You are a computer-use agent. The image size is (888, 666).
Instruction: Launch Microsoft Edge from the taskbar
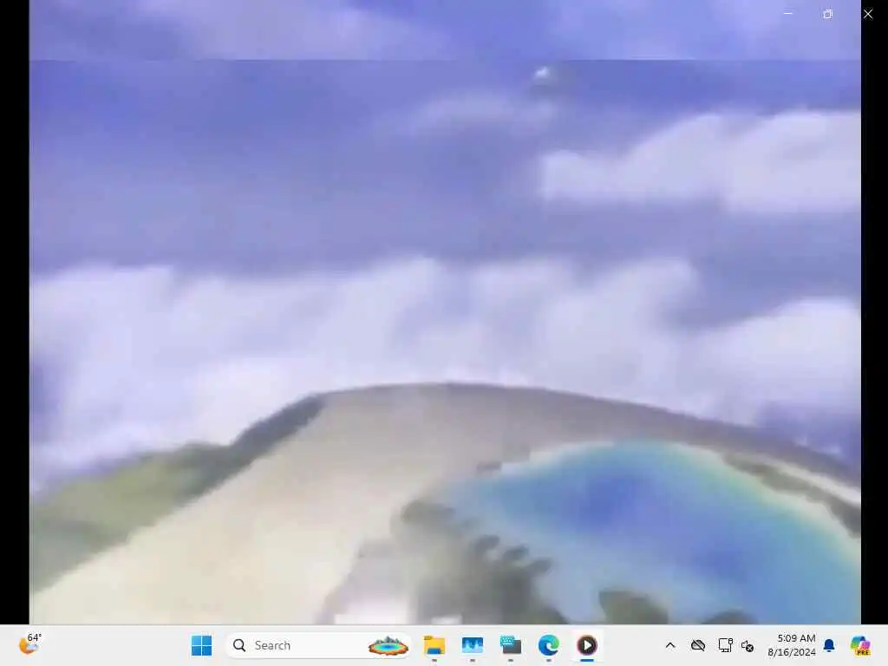pyautogui.click(x=548, y=645)
